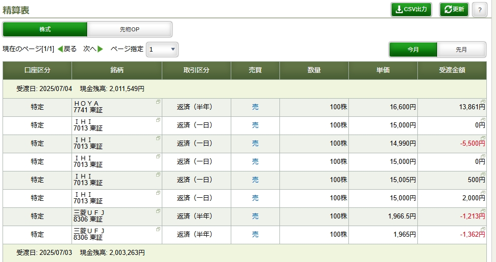Image resolution: width=496 pixels, height=262 pixels.
Task: Open detail icon beside 2,000円 amount
Action: point(483,193)
